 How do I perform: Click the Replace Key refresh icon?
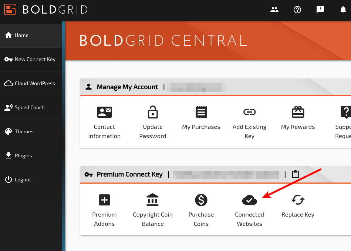click(298, 200)
